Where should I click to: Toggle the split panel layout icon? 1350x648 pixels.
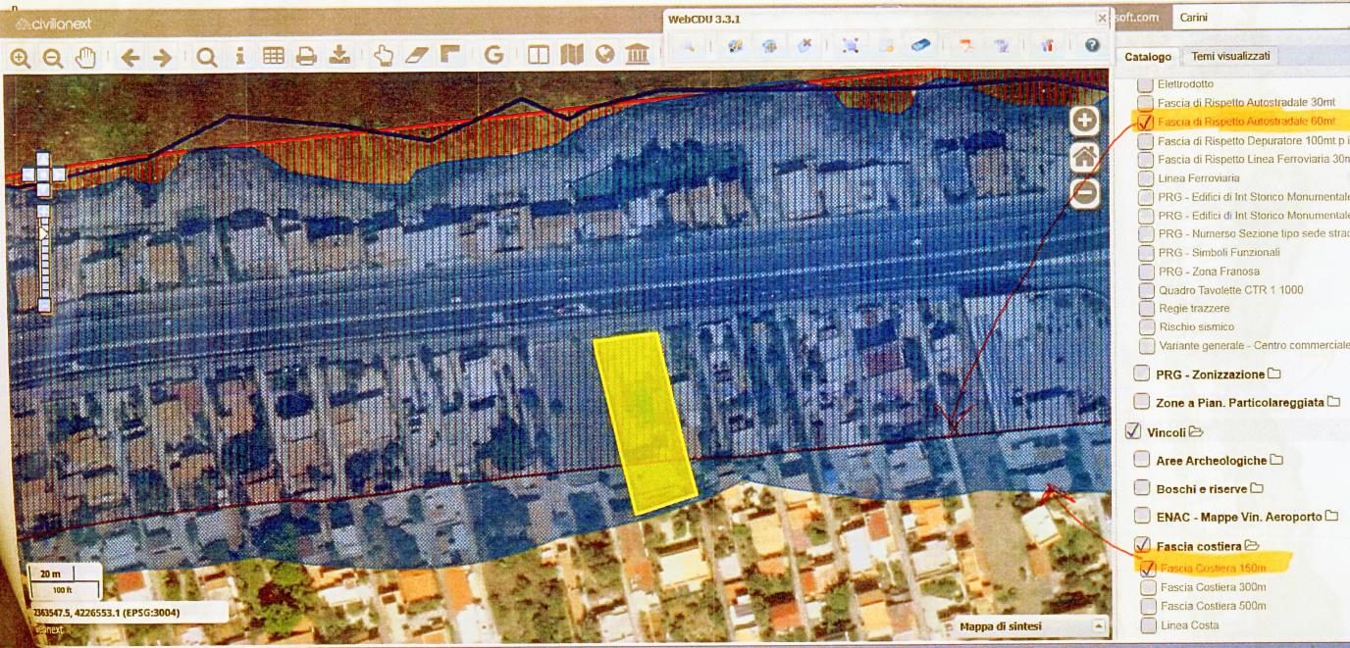[x=539, y=55]
